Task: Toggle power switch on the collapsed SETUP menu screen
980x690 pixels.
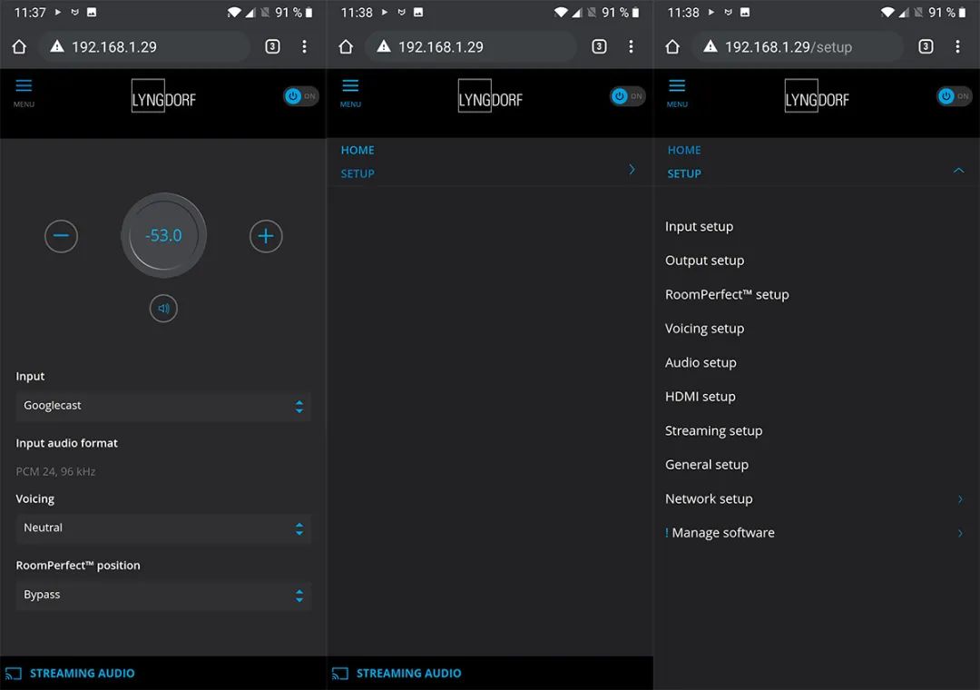Action: pyautogui.click(x=627, y=96)
